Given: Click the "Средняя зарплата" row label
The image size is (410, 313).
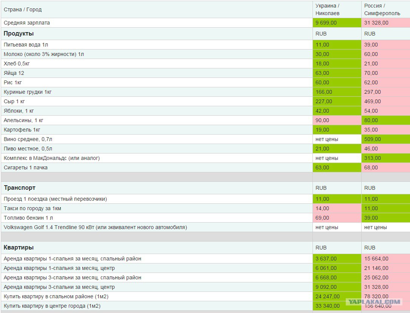Looking at the screenshot, I should [x=27, y=23].
